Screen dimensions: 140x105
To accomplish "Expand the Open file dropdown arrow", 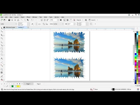I will click(x=7, y=20).
